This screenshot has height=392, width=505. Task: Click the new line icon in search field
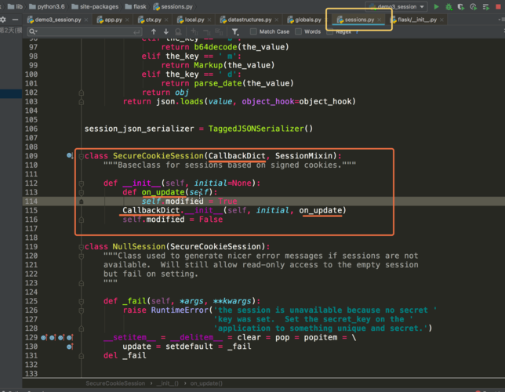click(137, 31)
